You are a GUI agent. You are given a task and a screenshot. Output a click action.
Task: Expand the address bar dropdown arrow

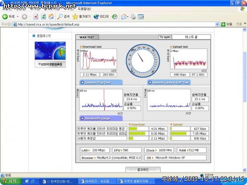217,24
